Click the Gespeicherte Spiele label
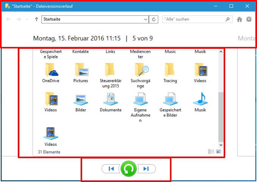Screen dimensions: 257x182 click(51, 54)
